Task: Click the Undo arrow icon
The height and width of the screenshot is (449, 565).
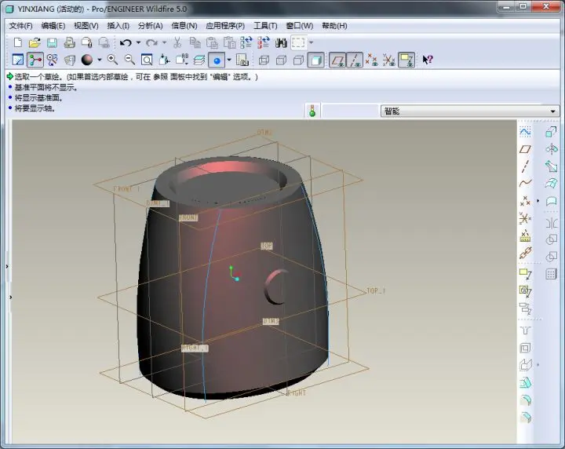Action: (x=126, y=43)
